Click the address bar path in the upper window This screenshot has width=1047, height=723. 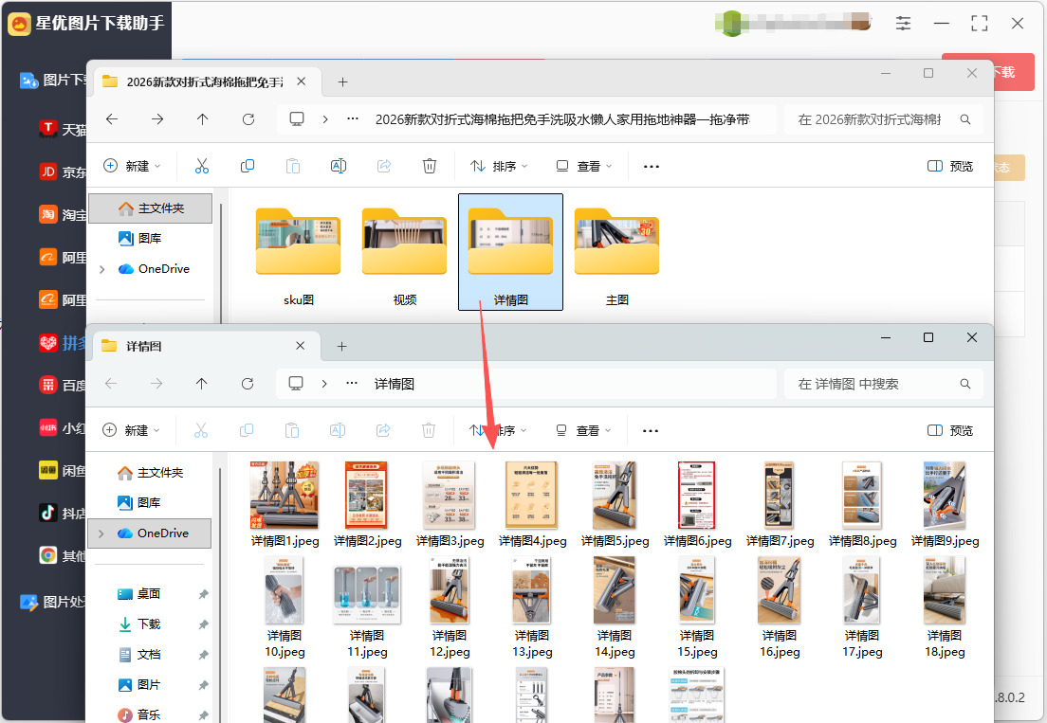[x=562, y=119]
